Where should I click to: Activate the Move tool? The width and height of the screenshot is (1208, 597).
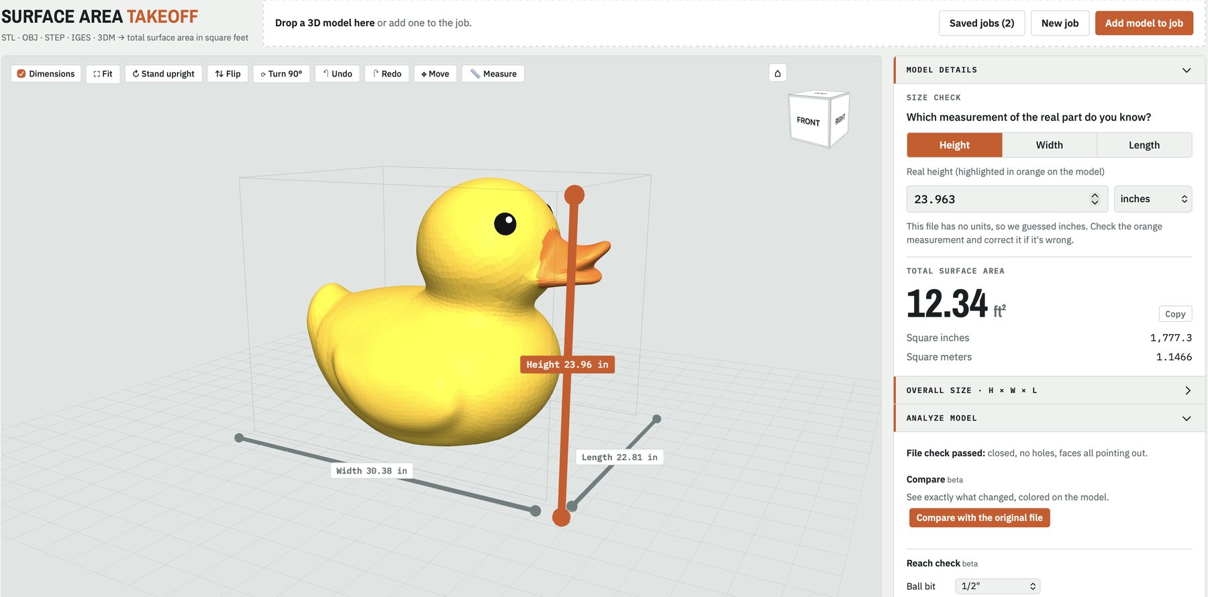coord(435,74)
